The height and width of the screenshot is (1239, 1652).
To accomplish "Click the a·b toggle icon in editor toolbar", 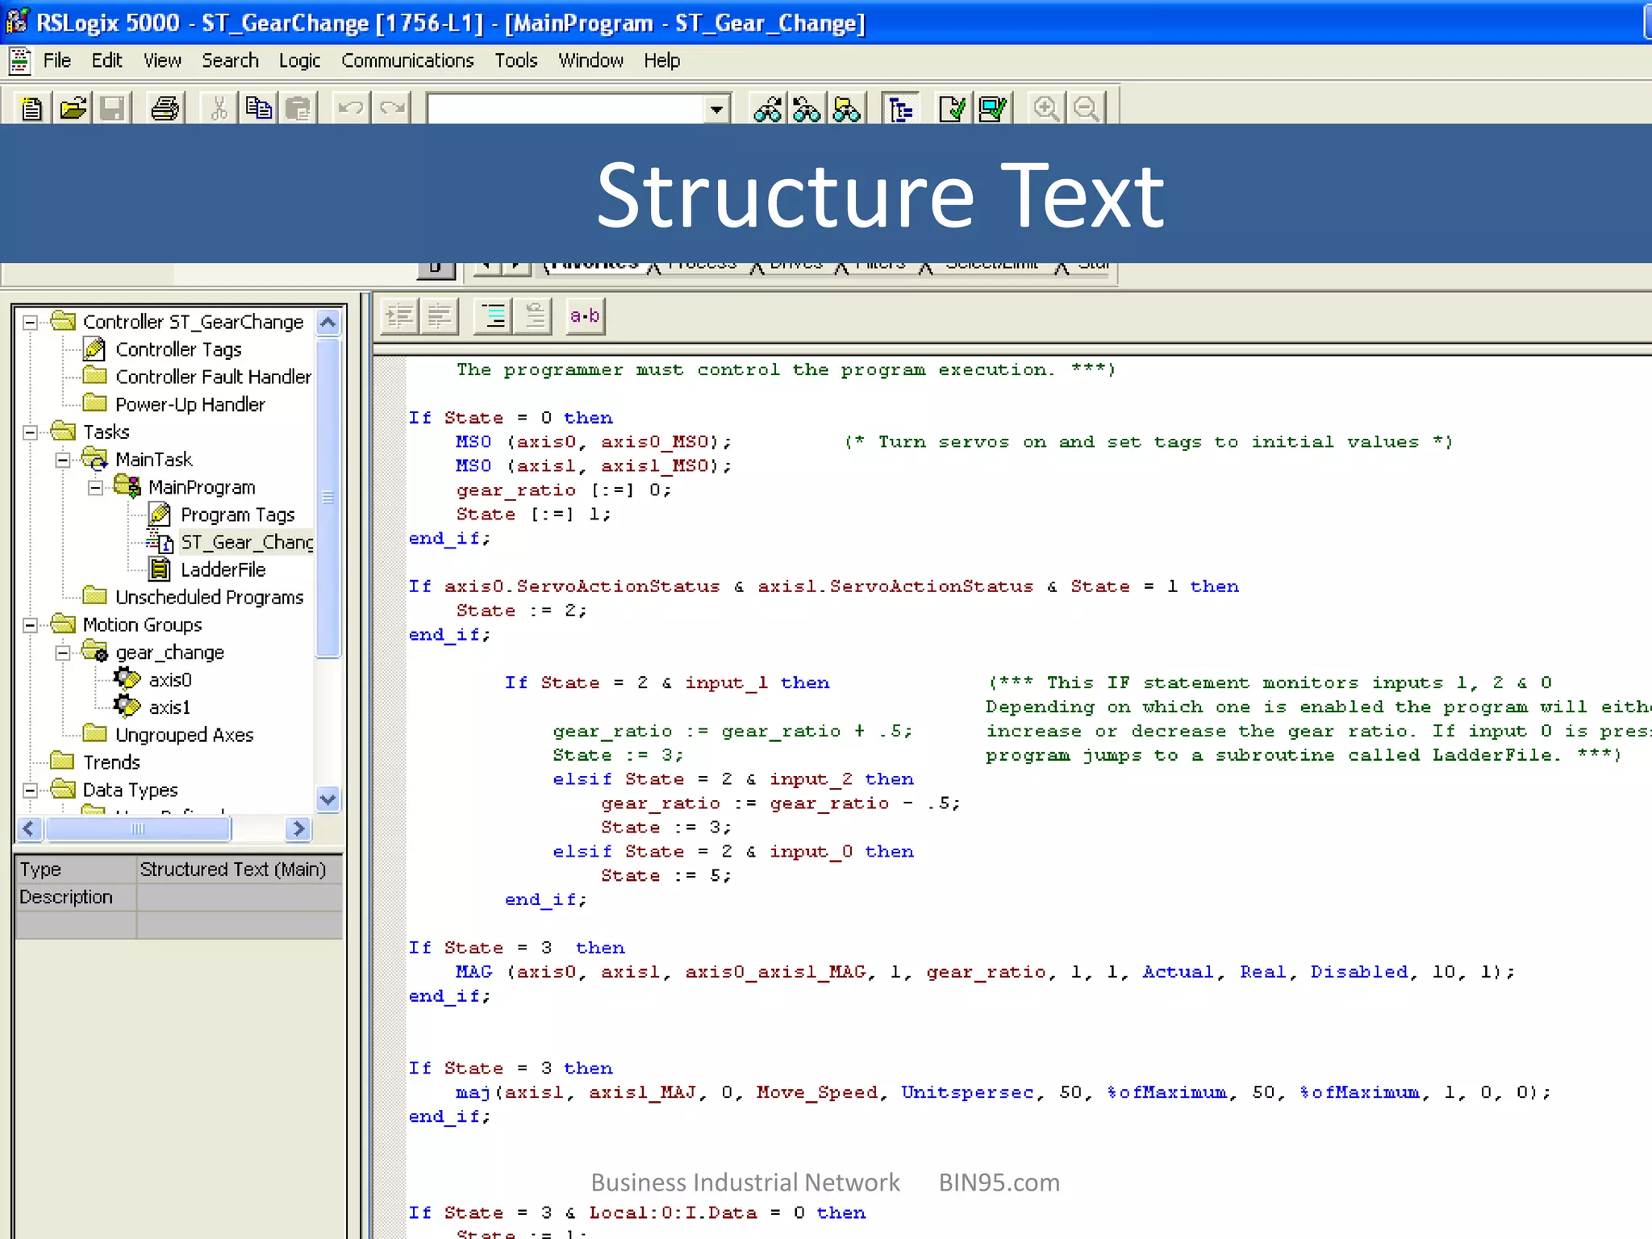I will (585, 316).
